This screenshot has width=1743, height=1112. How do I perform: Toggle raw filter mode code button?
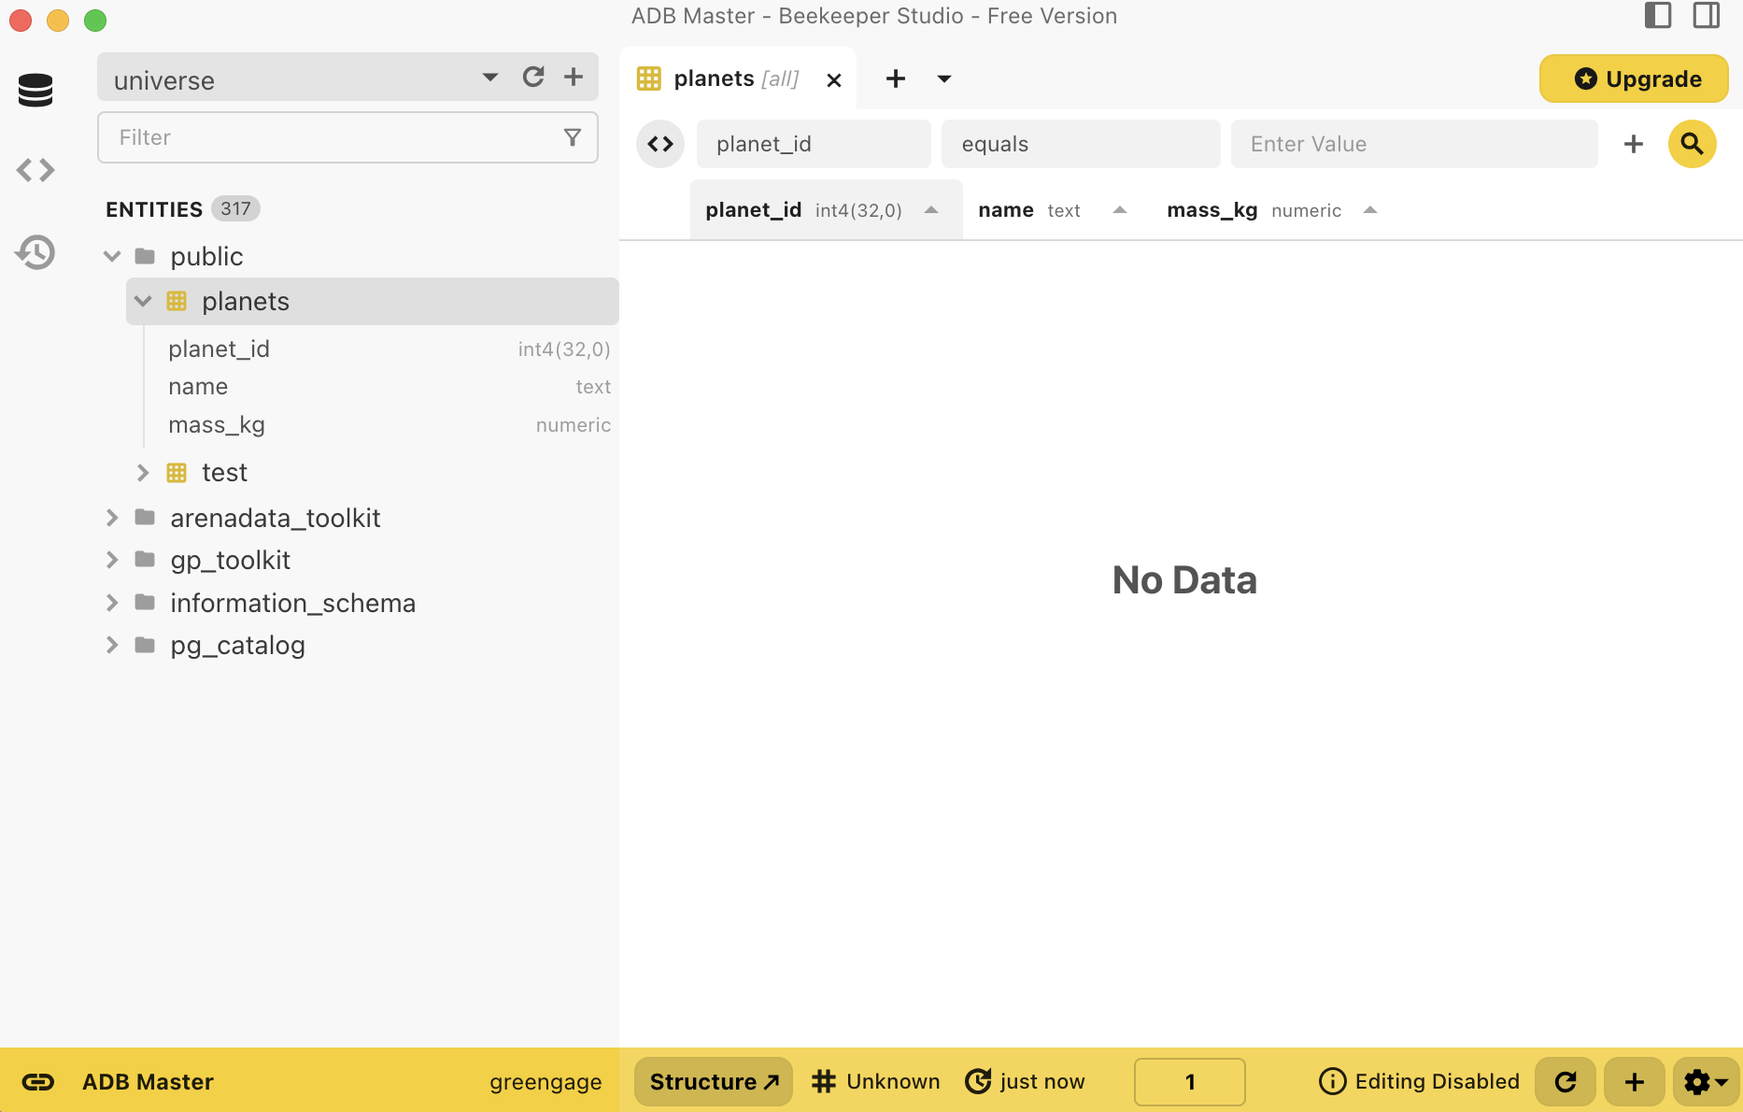pos(660,144)
